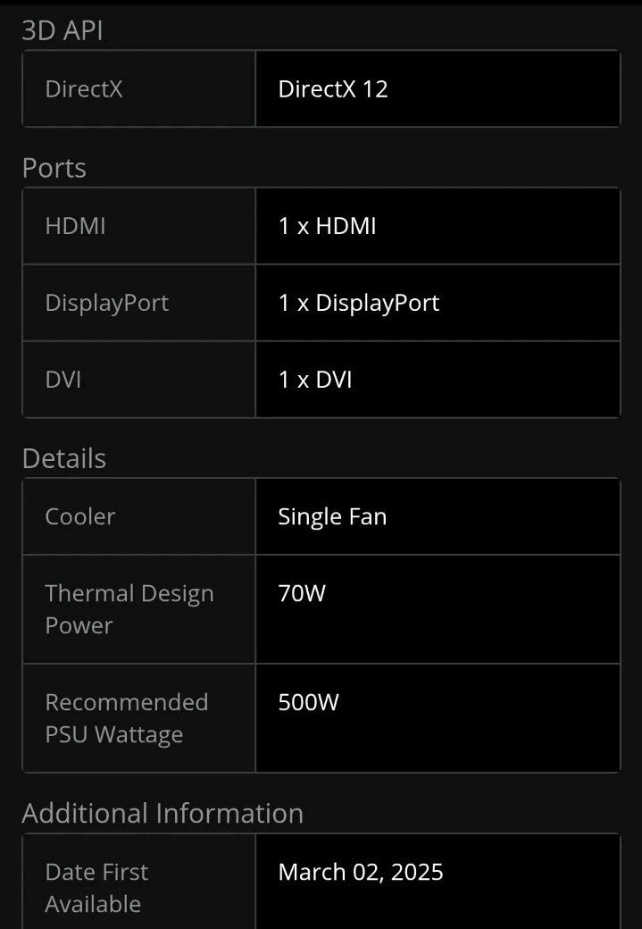Click the DirectX 12 value
Viewport: 642px width, 929px height.
click(x=333, y=88)
